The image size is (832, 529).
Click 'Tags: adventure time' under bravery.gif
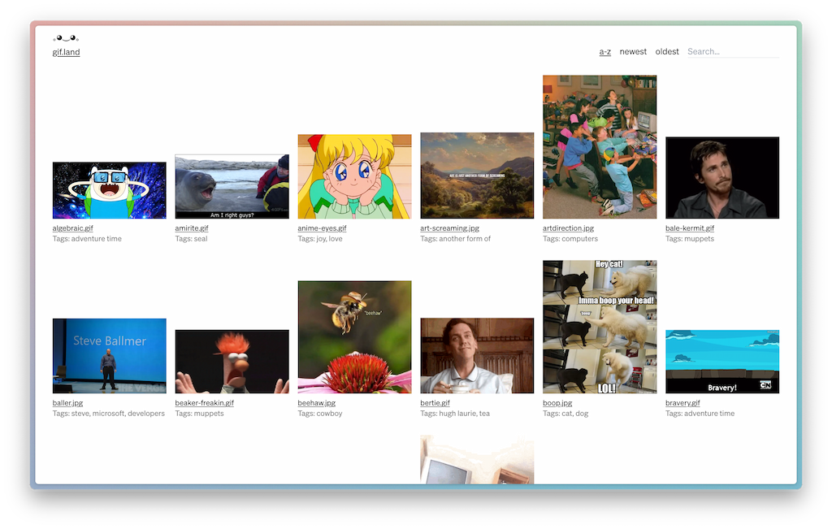(700, 414)
